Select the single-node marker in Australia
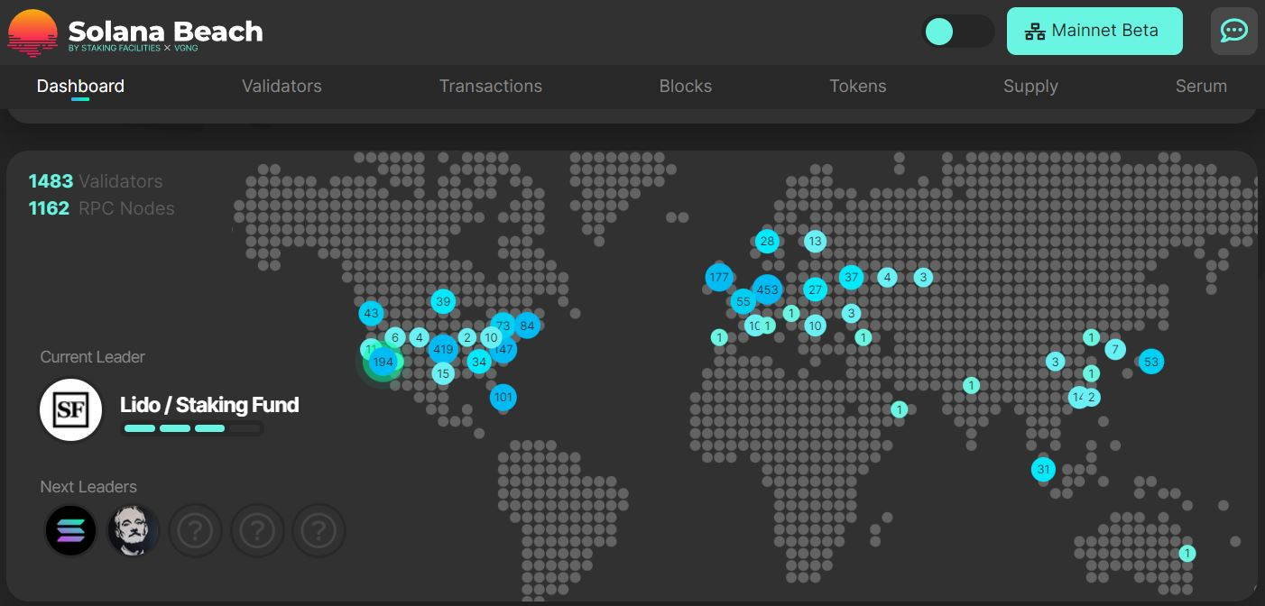1265x606 pixels. (1187, 553)
